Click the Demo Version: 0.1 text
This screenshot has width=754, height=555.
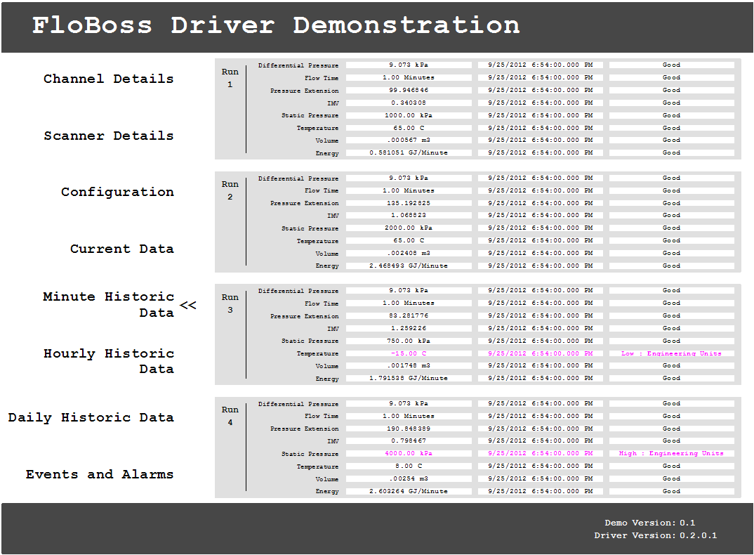pyautogui.click(x=649, y=523)
